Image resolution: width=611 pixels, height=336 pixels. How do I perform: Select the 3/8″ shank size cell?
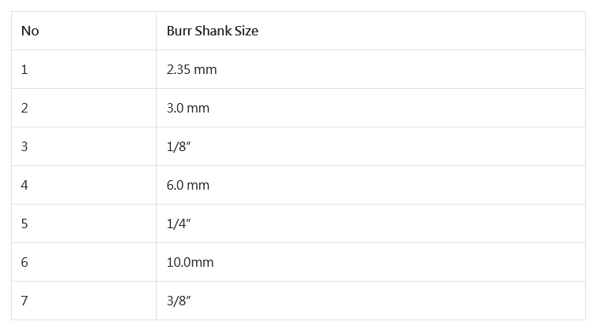(371, 301)
